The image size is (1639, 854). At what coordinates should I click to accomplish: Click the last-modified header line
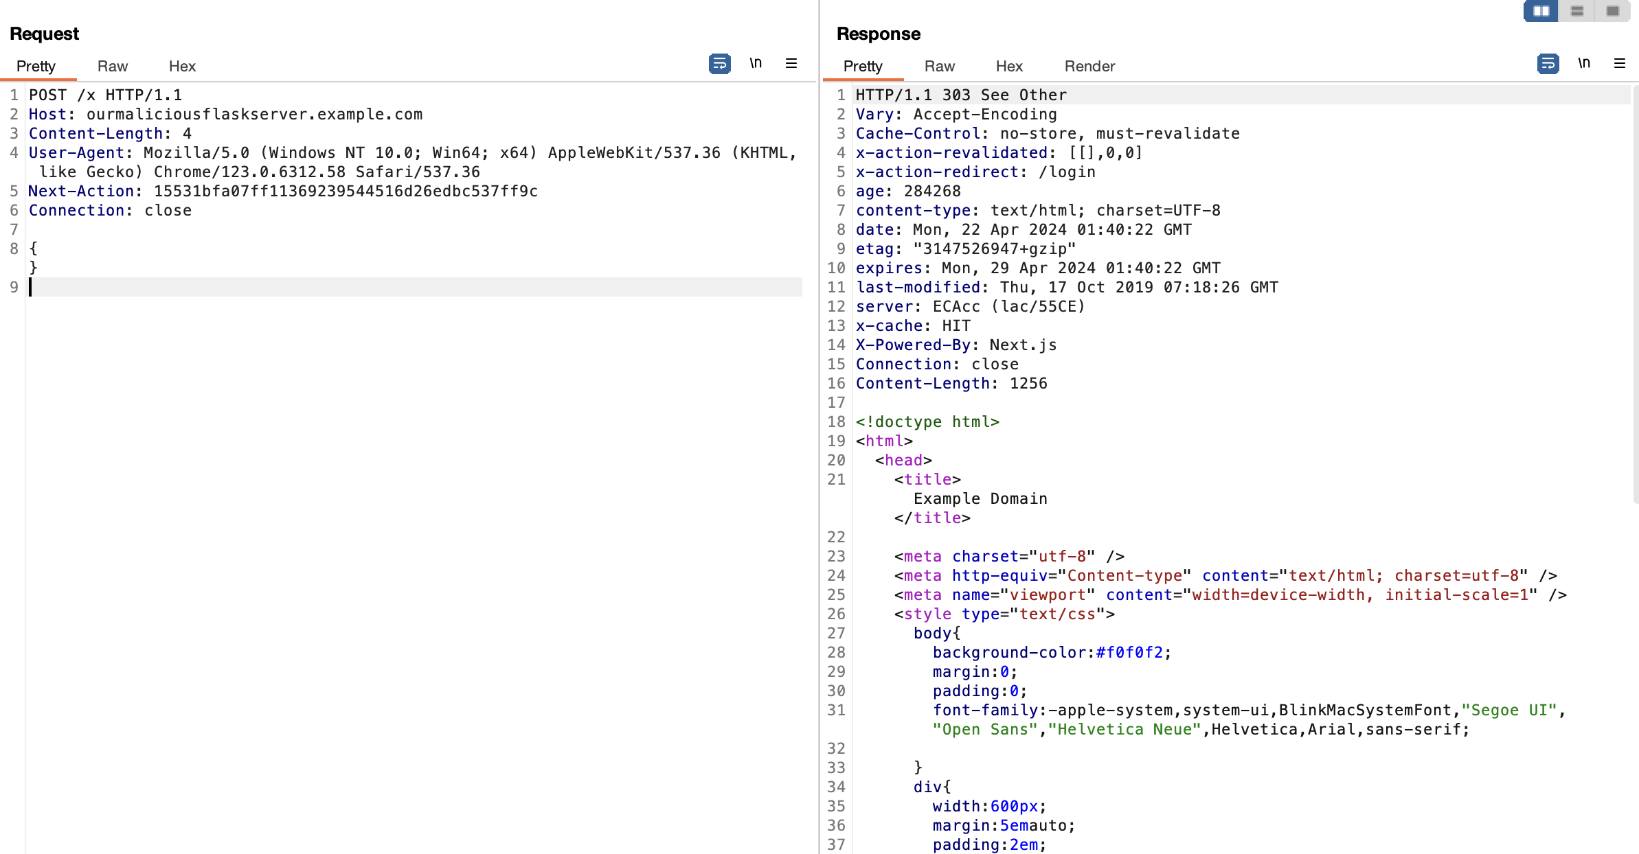pos(1067,287)
